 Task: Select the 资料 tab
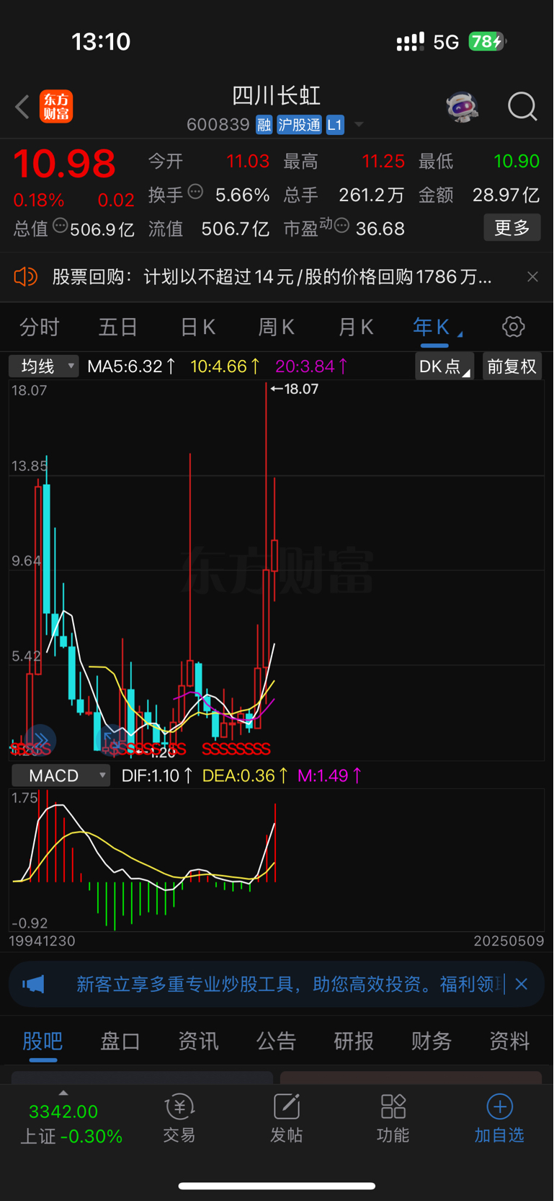click(x=509, y=1041)
